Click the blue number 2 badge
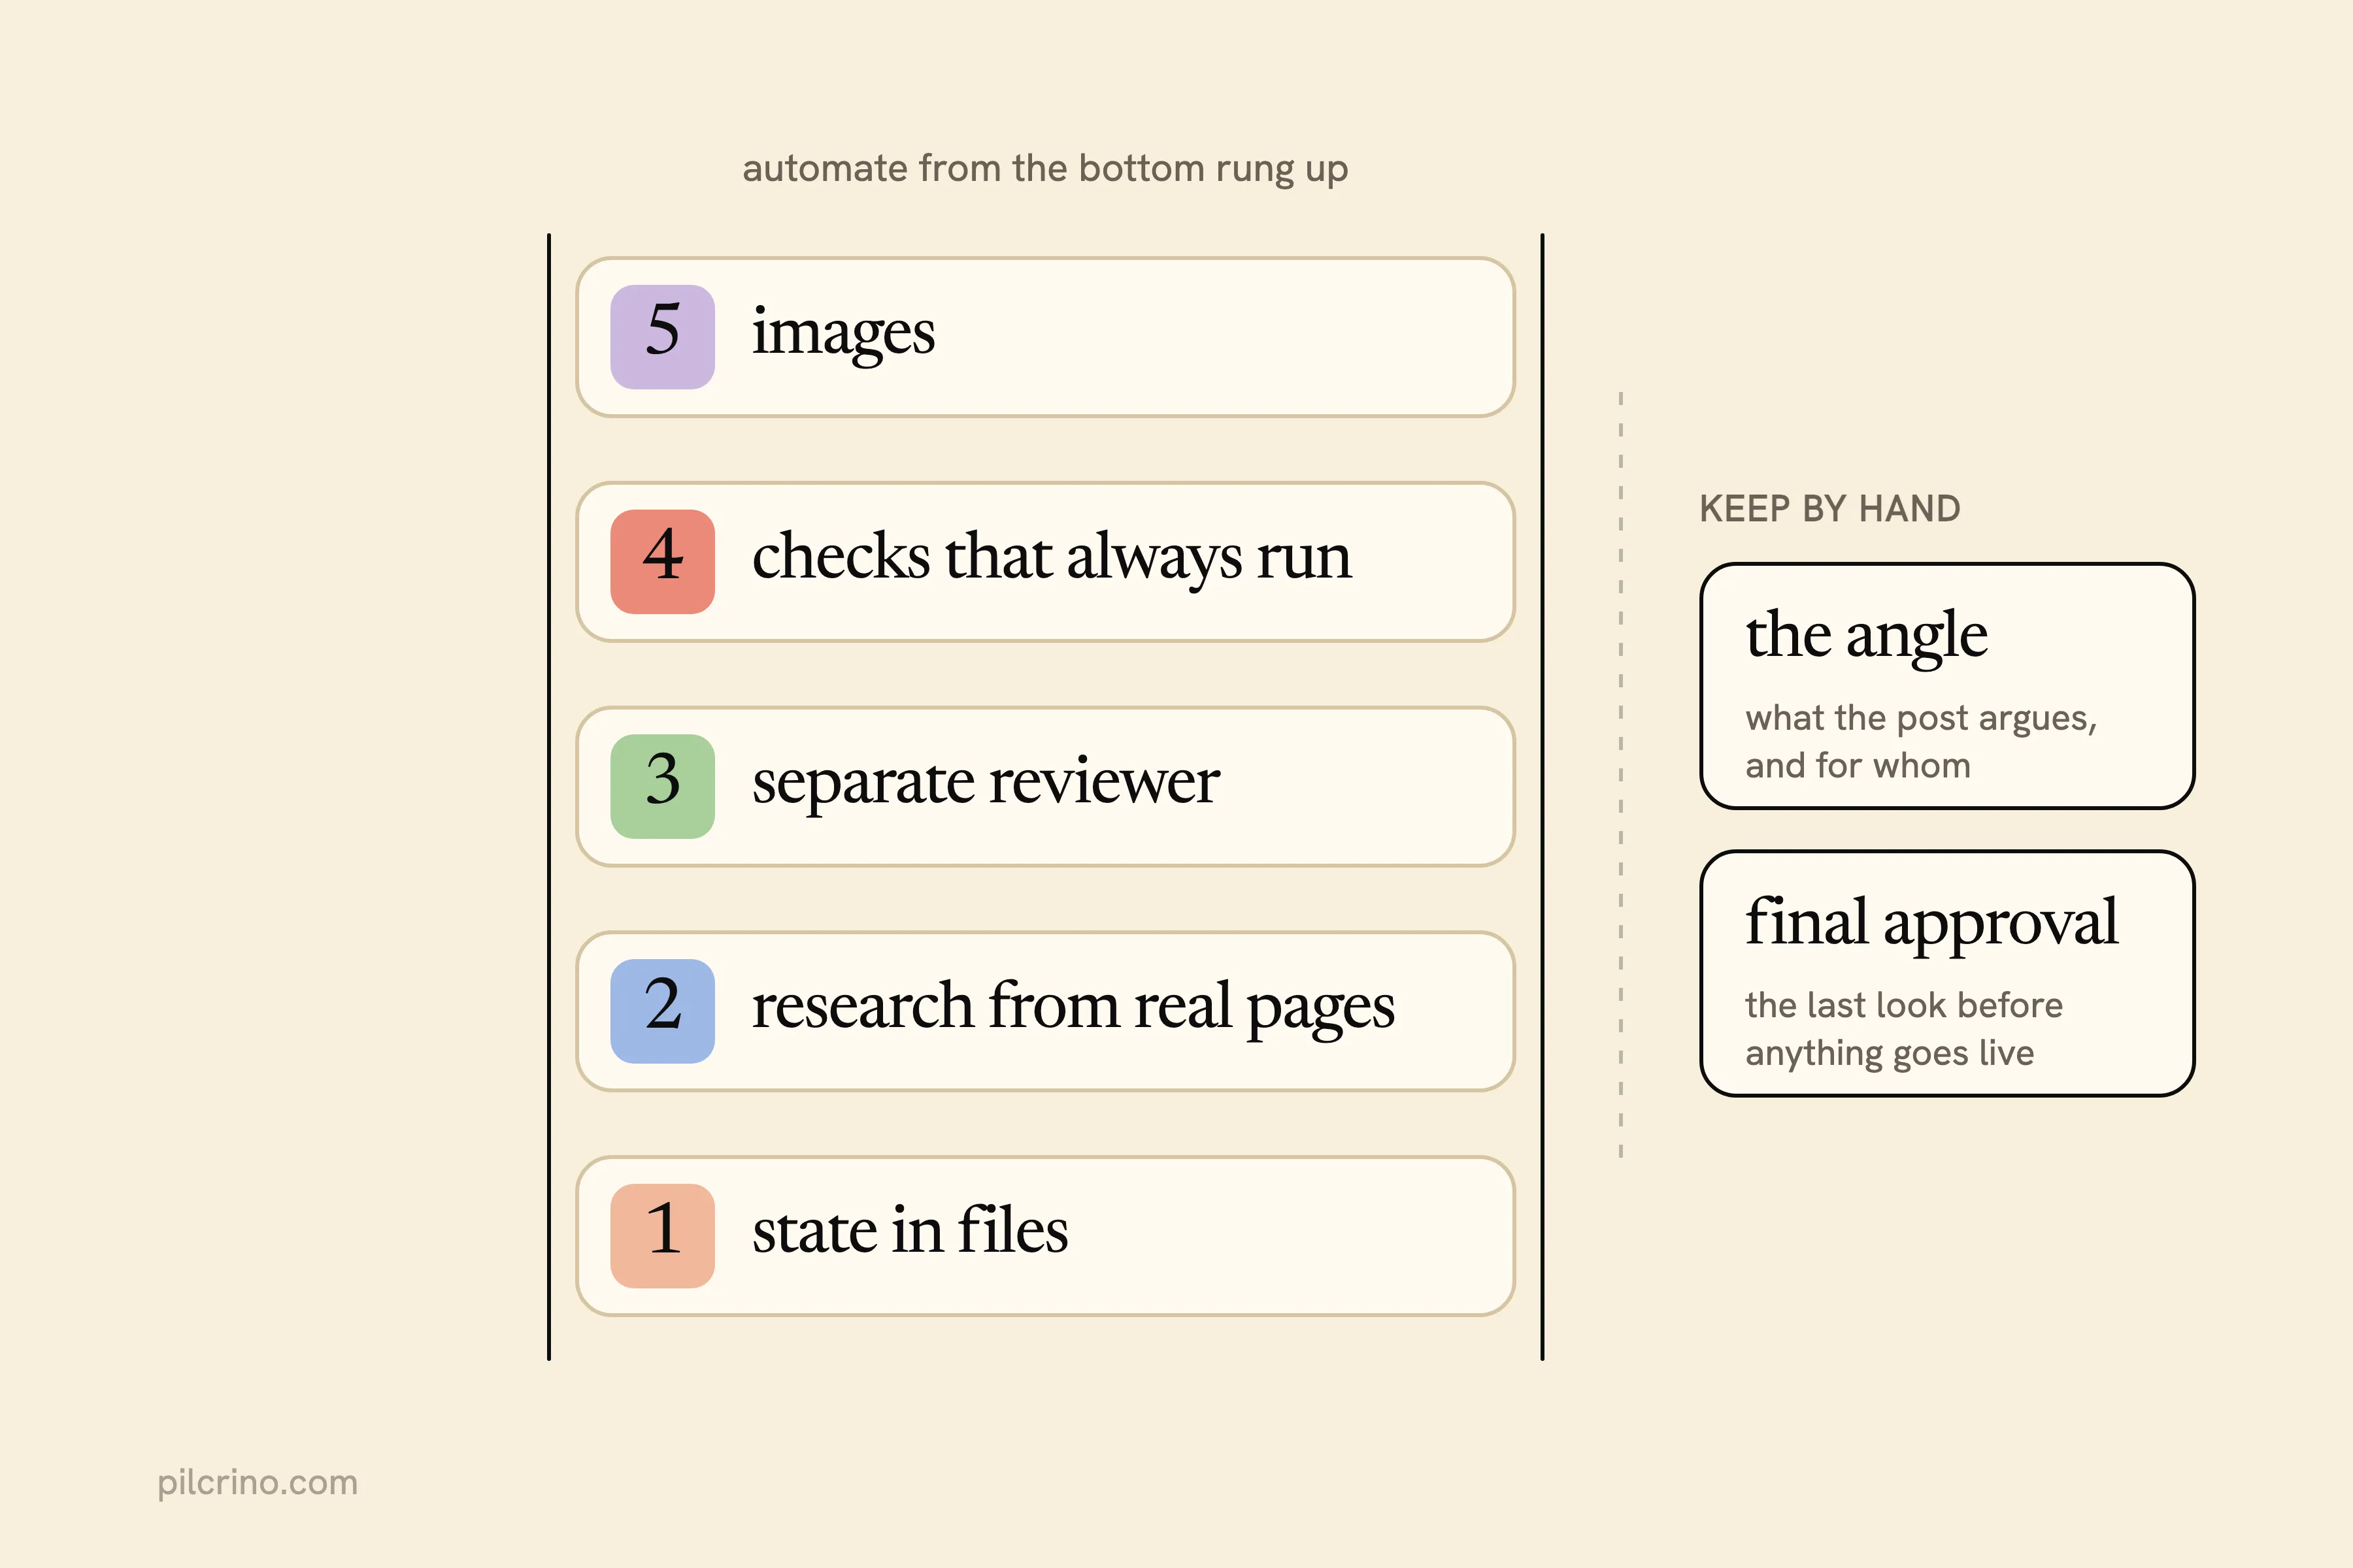This screenshot has width=2353, height=1568. pos(662,1011)
